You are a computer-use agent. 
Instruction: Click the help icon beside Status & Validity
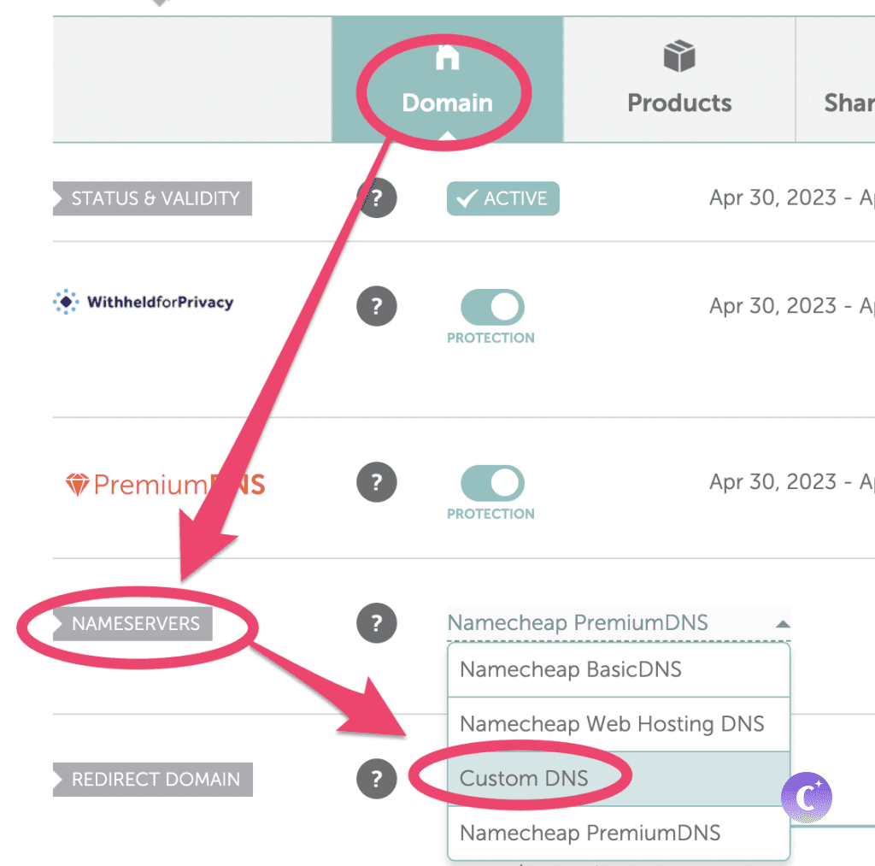[377, 198]
